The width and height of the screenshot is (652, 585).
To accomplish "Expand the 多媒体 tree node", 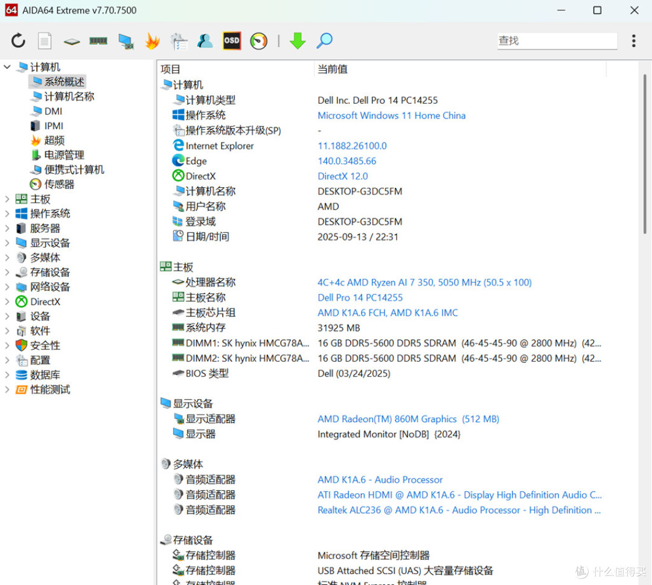I will [7, 257].
